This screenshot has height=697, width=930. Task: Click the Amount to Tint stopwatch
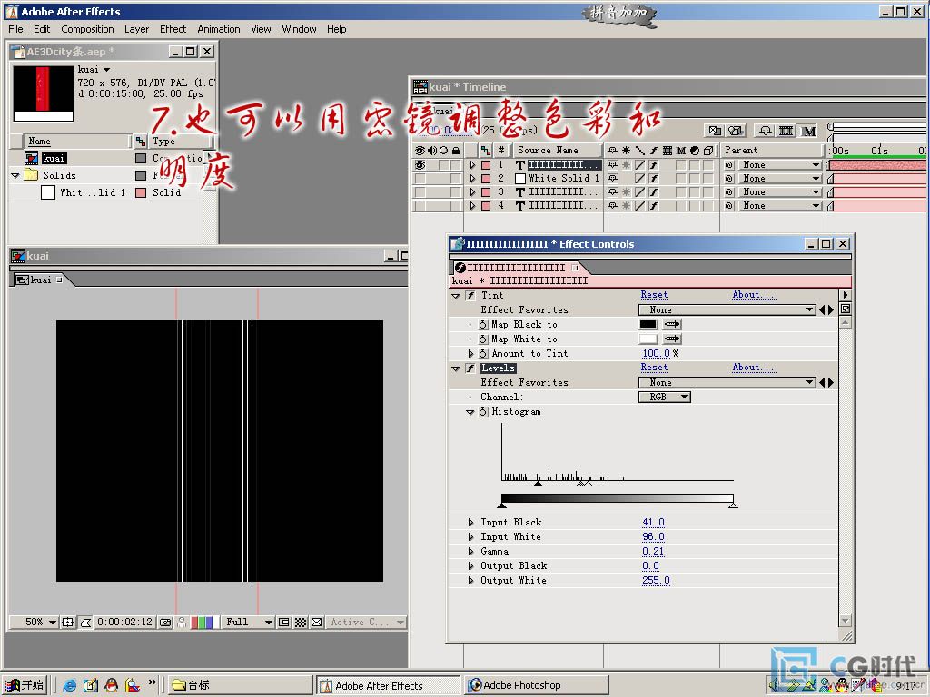483,354
